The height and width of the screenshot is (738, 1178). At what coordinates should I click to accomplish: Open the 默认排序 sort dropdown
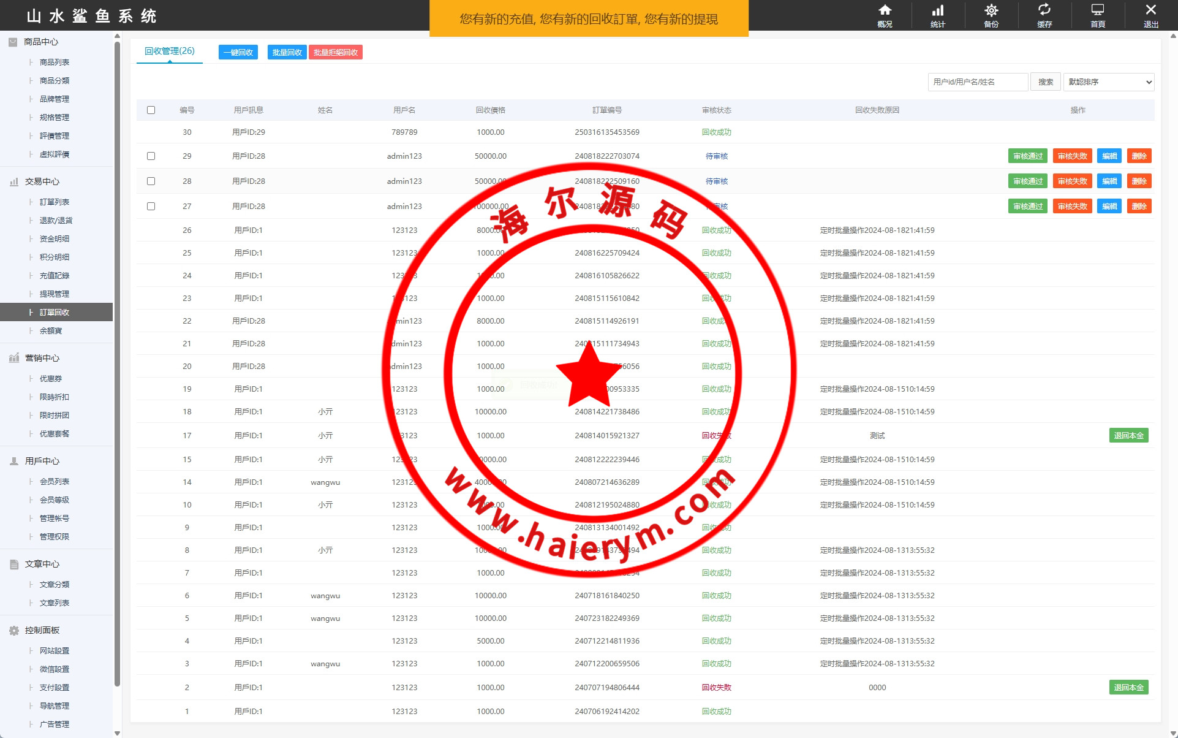pos(1108,82)
